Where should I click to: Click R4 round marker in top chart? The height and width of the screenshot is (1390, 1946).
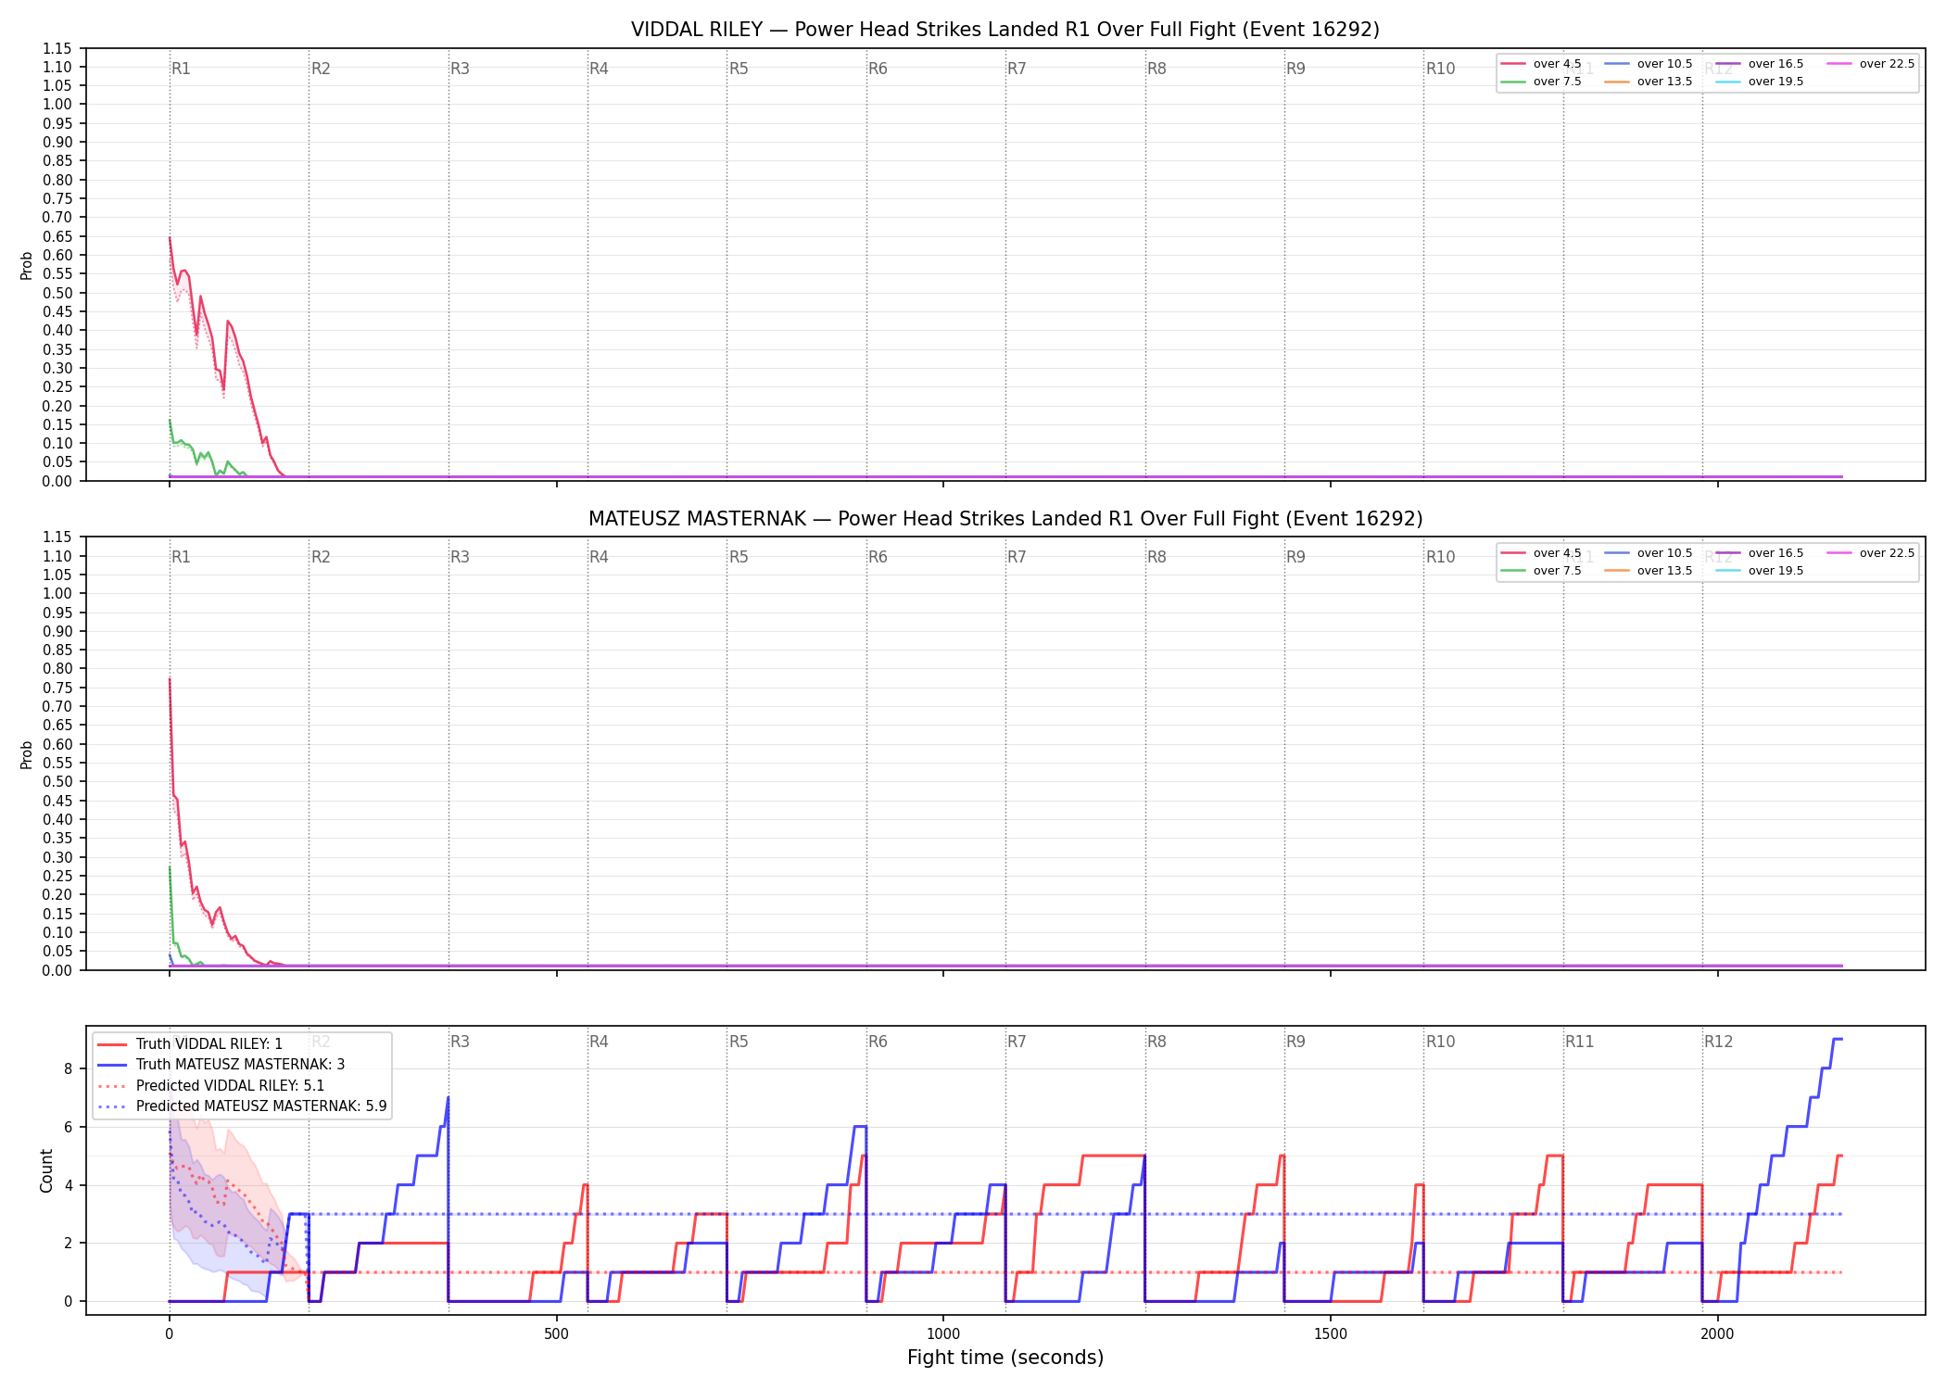point(599,69)
